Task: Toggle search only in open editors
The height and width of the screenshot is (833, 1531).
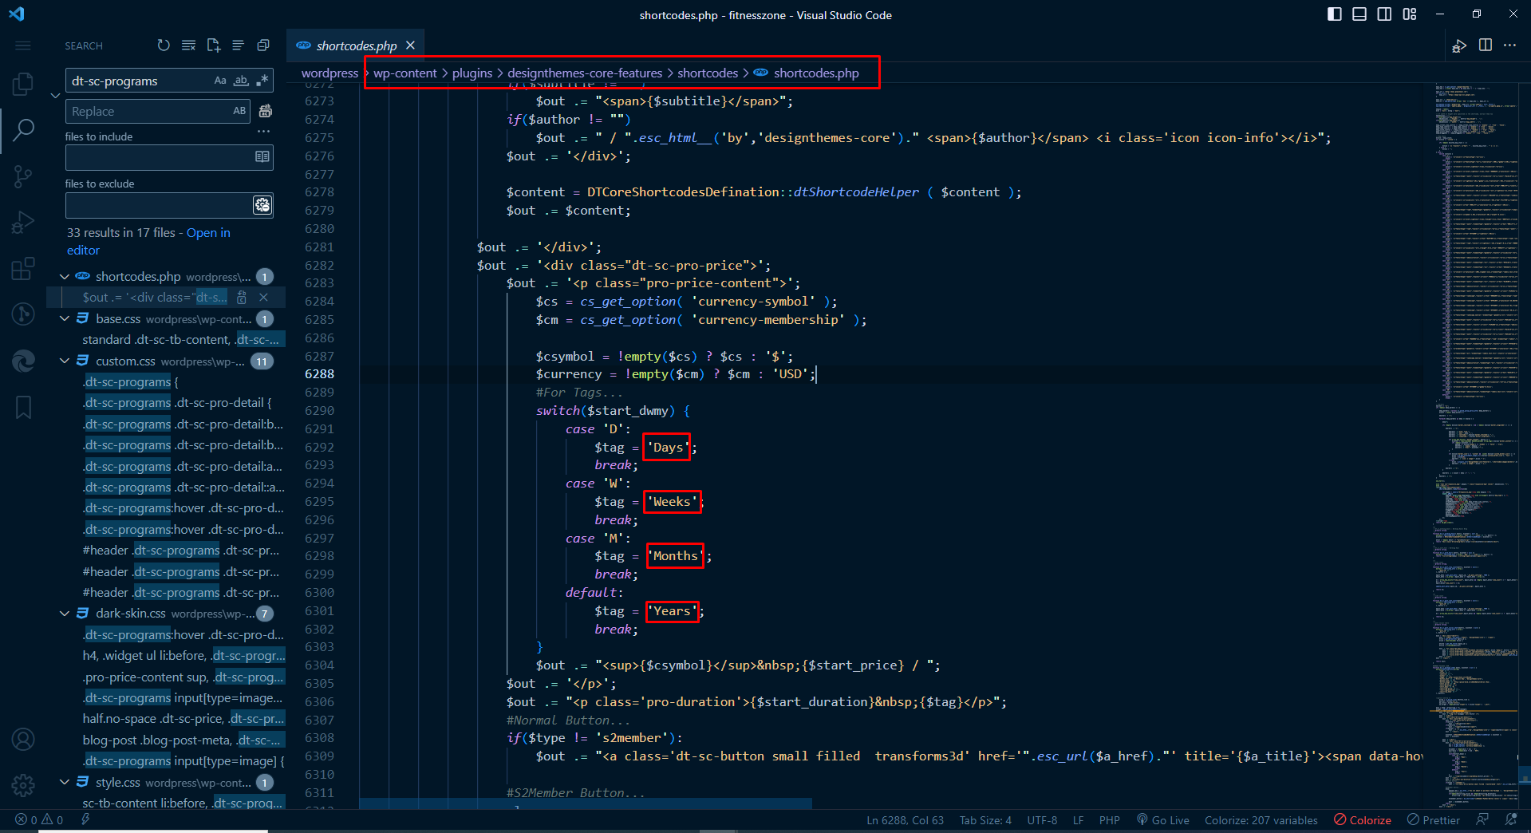Action: coord(262,157)
